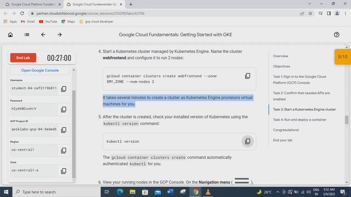The height and width of the screenshot is (197, 351).
Task: Go to Task 3: Start a Kubernetes cluster
Action: 304,109
